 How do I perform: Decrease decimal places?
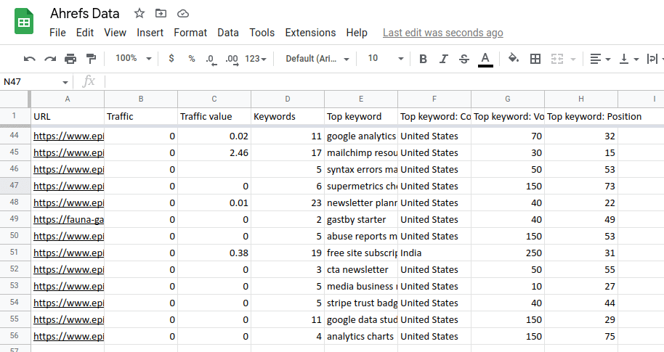(211, 60)
